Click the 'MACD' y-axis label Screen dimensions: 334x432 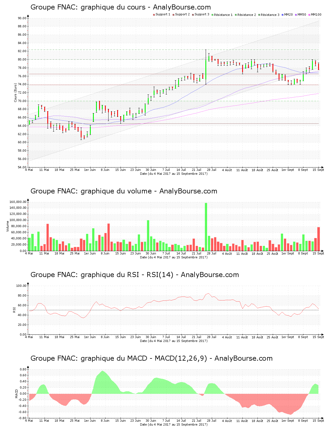click(16, 393)
